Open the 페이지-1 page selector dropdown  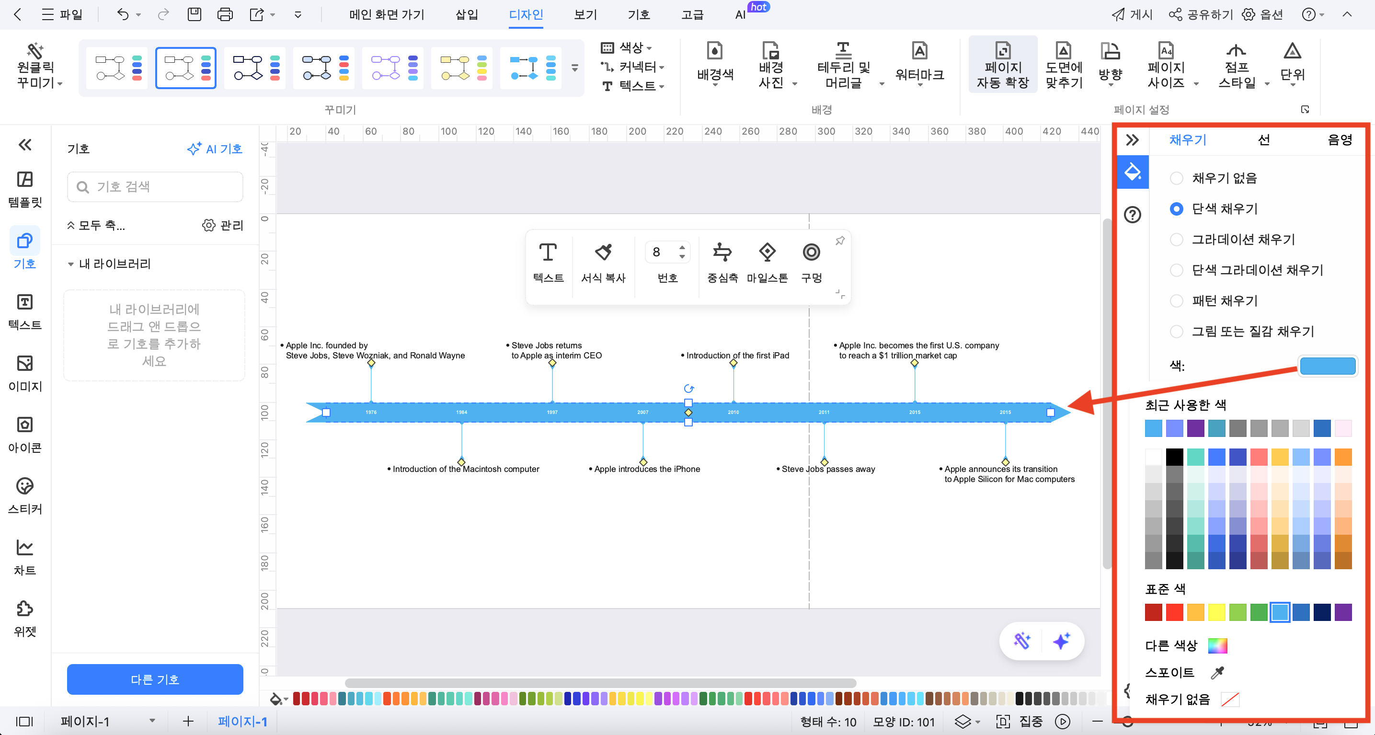(152, 721)
